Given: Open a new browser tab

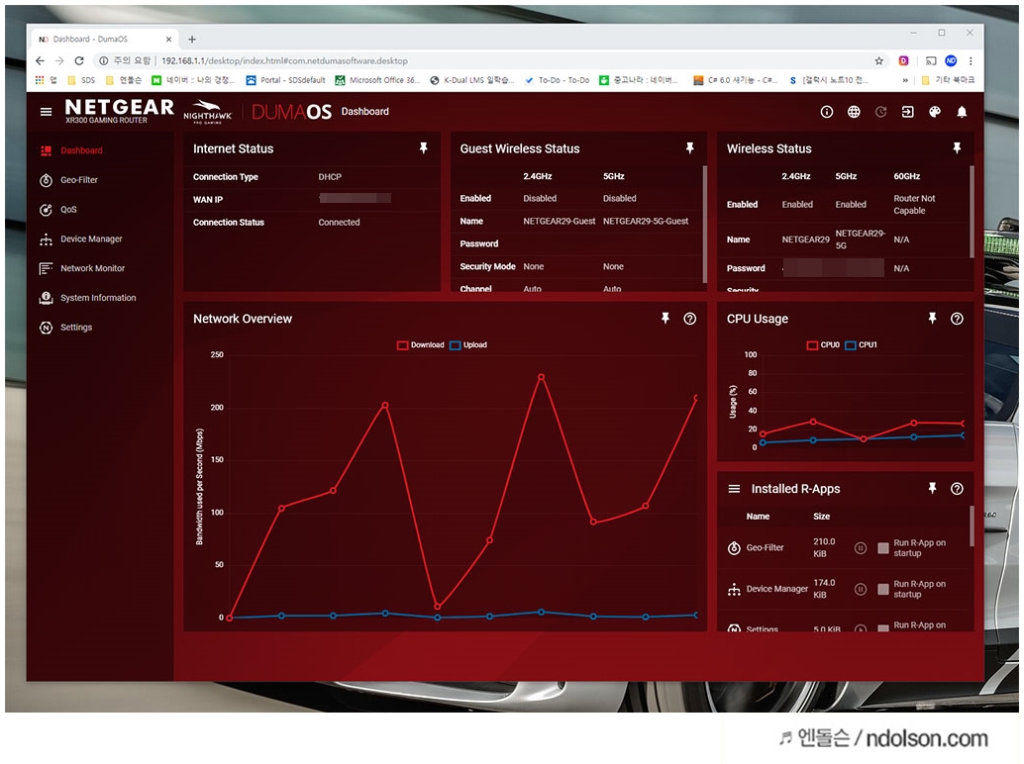Looking at the screenshot, I should click(x=192, y=40).
